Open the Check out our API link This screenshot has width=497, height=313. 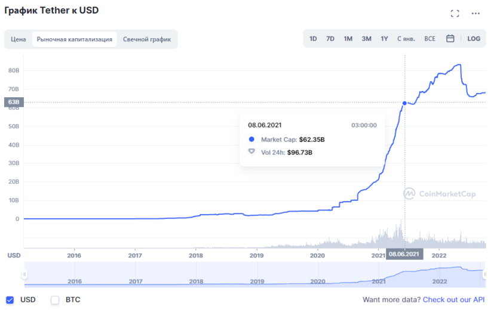point(453,300)
